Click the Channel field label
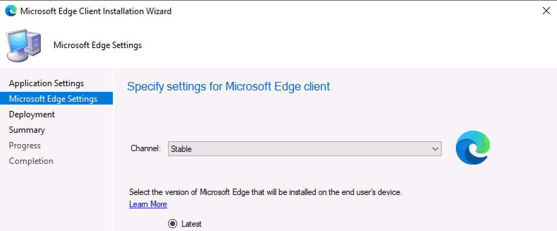Screen dimensions: 557x231 [x=146, y=148]
